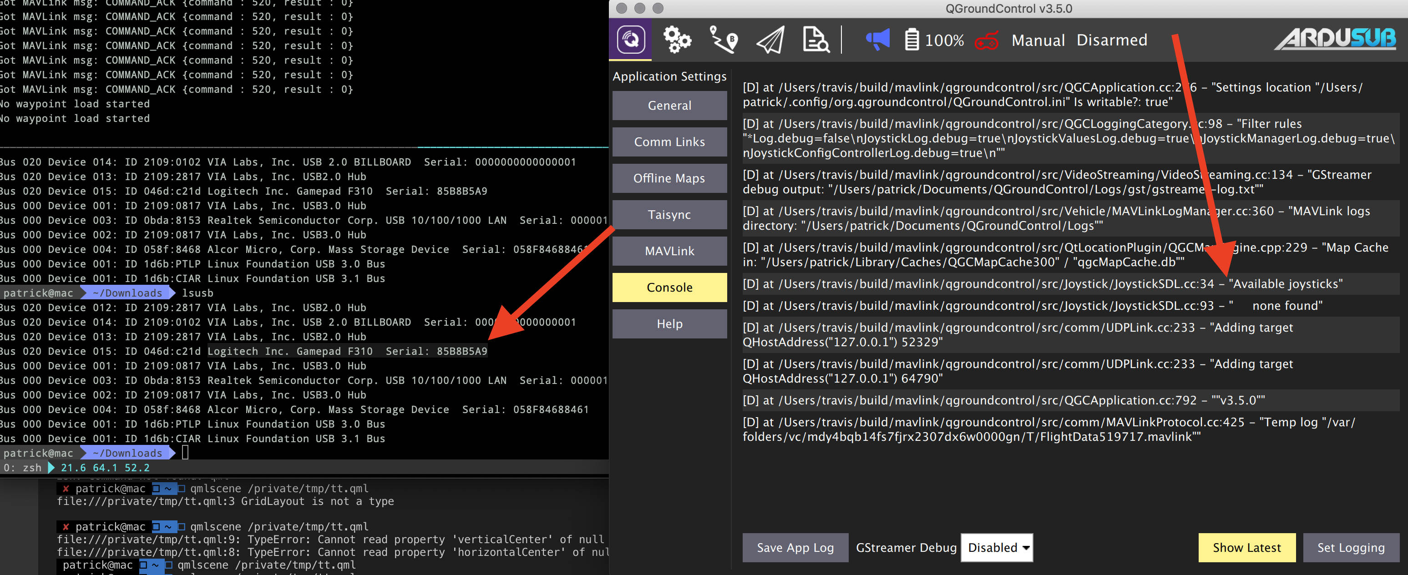Switch to Plan view with the waypoint icon
Viewport: 1408px width, 575px height.
pyautogui.click(x=724, y=40)
